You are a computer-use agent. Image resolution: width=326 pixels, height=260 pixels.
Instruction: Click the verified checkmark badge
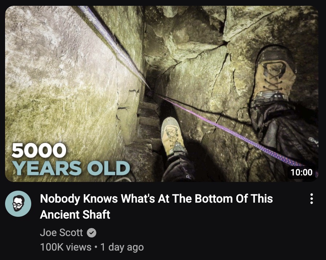(x=91, y=232)
